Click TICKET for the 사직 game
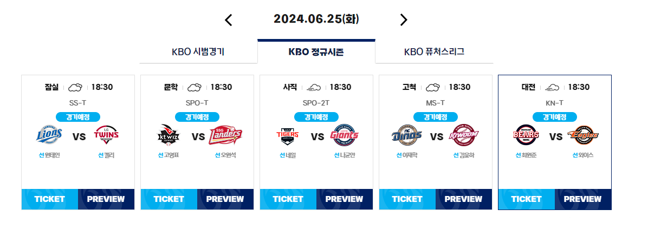Viewport: 648px width, 242px height. coord(288,199)
